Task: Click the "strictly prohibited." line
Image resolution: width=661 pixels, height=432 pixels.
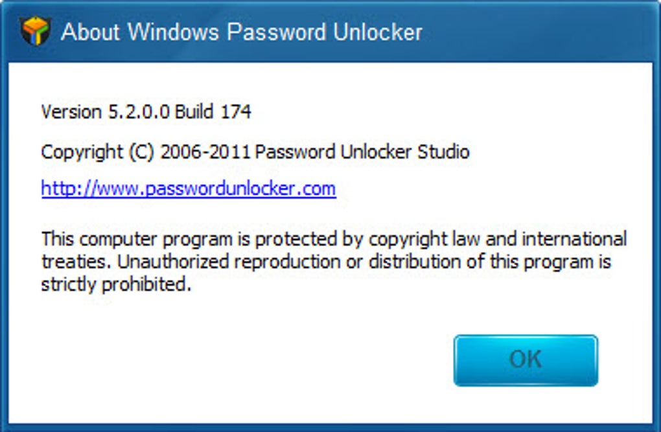Action: (x=117, y=284)
